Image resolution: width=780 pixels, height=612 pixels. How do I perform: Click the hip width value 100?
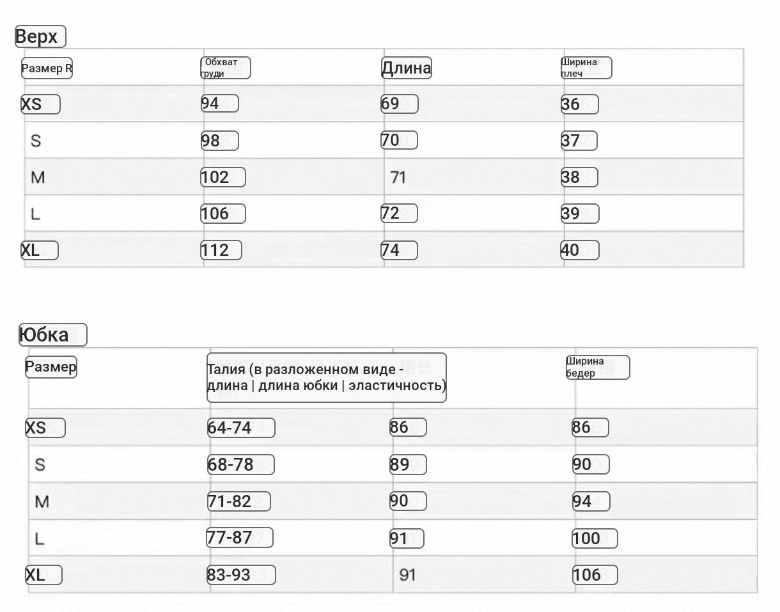[594, 538]
